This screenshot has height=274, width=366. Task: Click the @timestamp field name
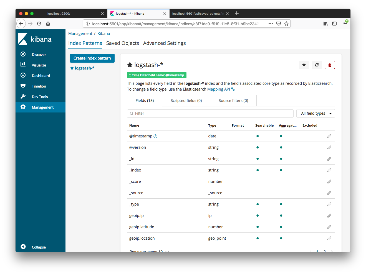141,136
